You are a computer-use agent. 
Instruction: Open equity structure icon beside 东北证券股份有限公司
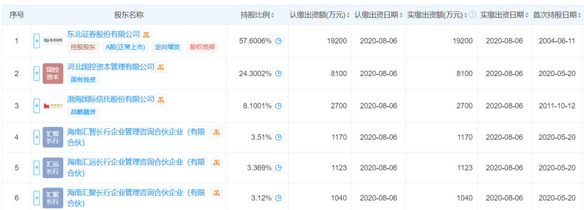146,35
